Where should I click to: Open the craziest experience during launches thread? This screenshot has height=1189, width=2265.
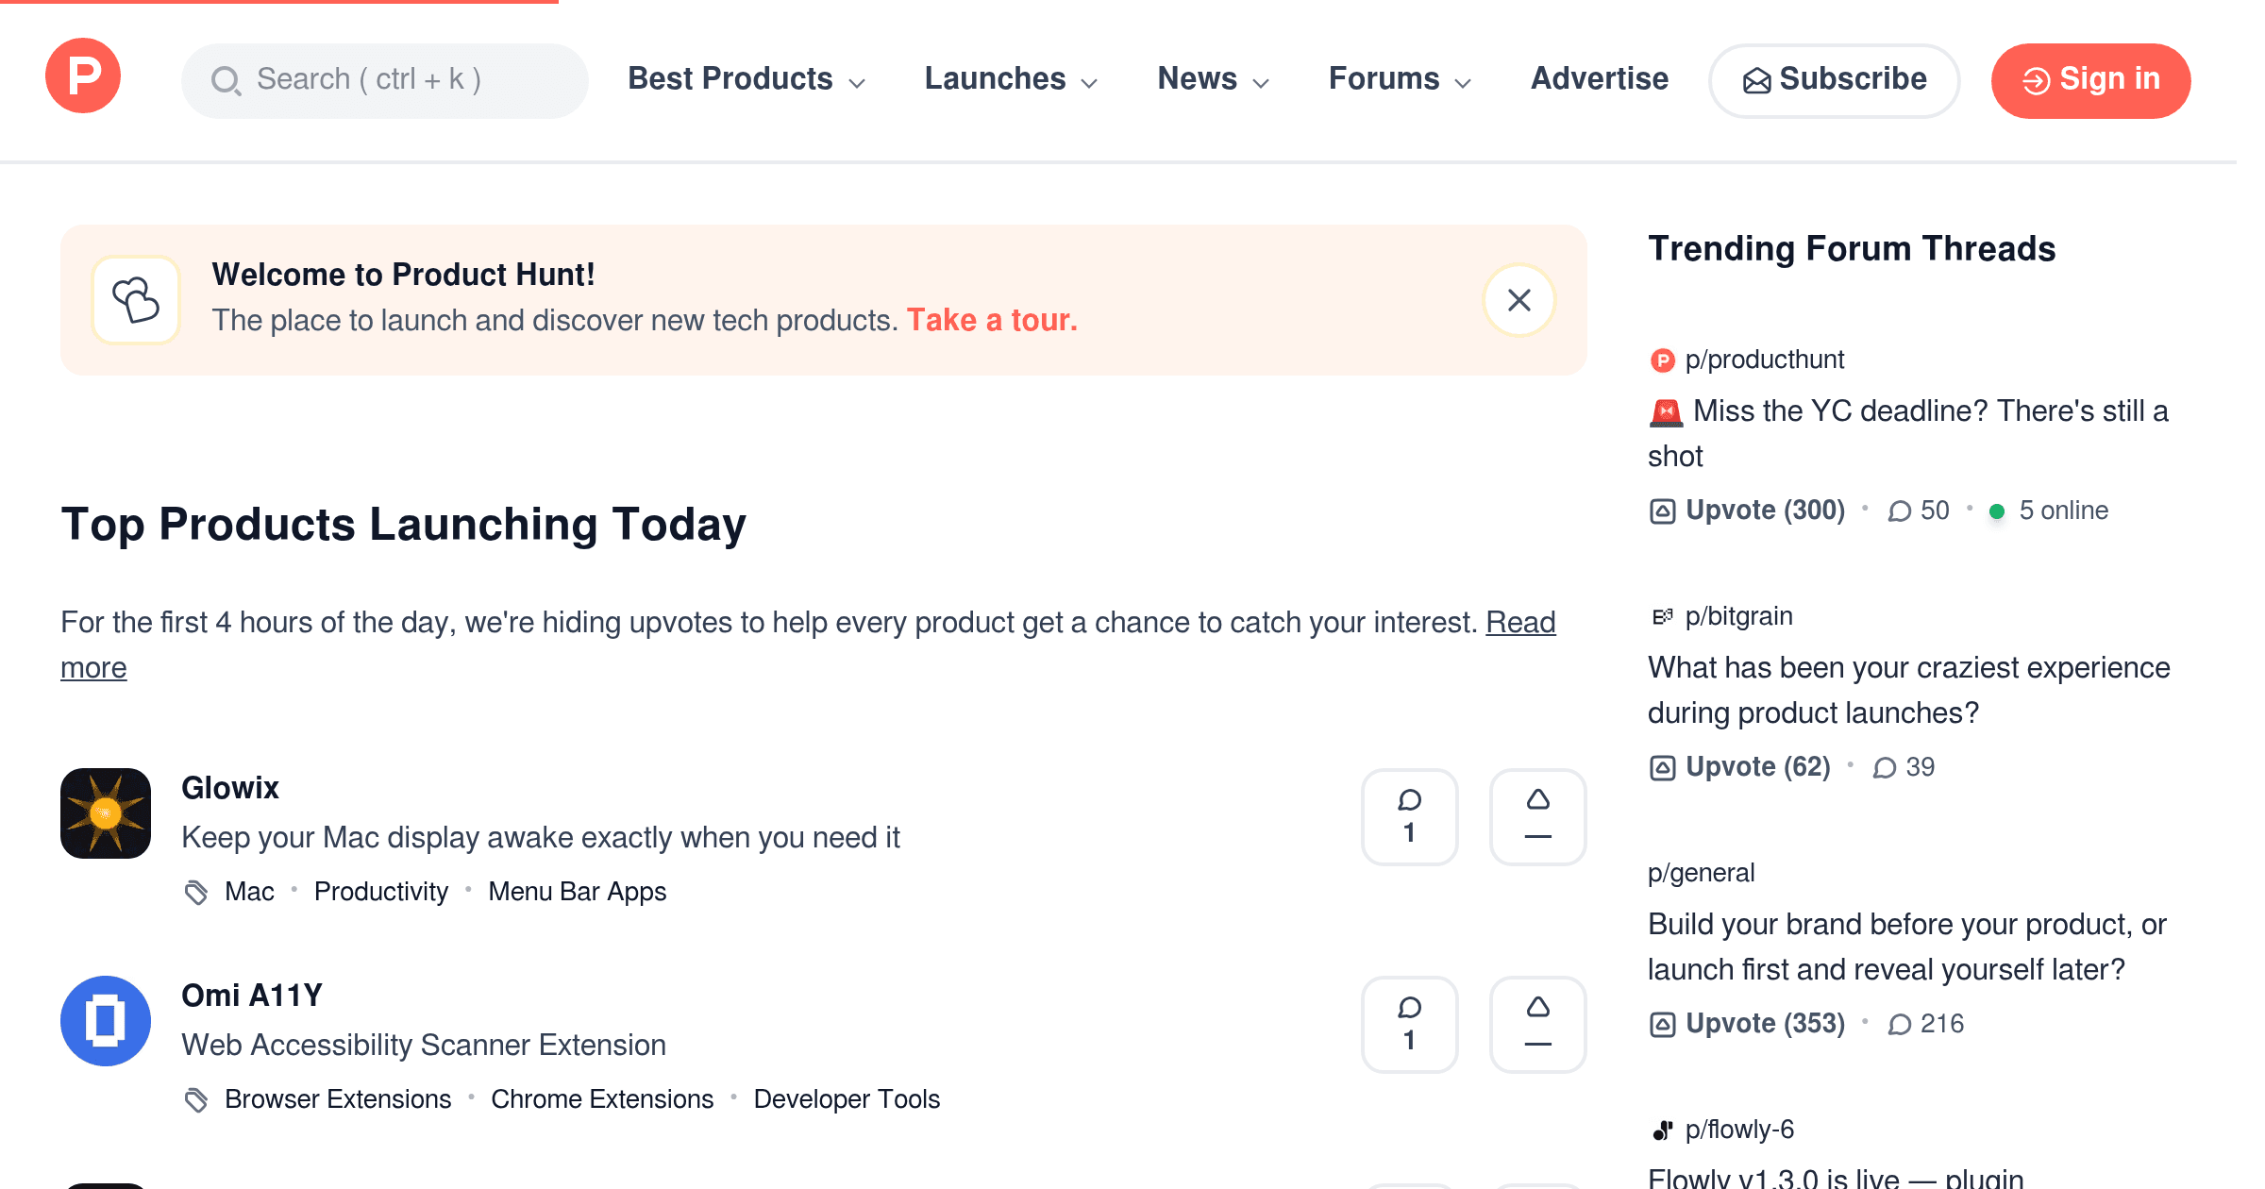(x=1909, y=691)
